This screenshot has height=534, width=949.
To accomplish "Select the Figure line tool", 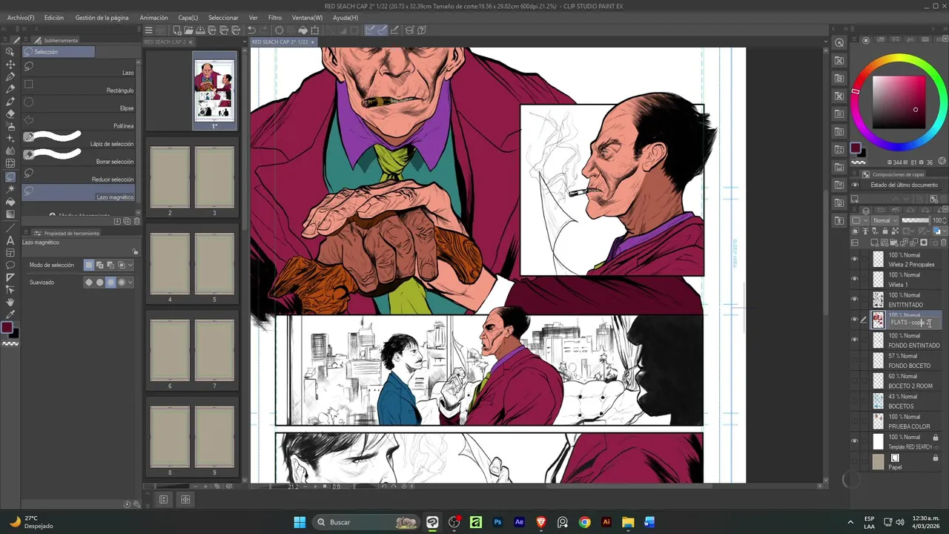I will pos(10,227).
